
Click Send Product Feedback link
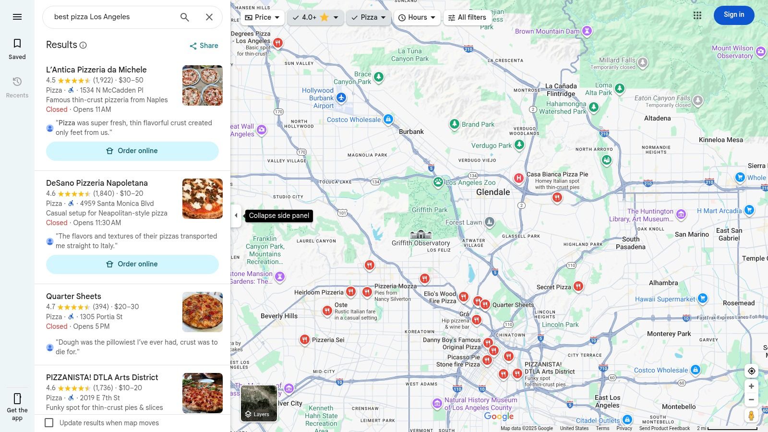coord(664,428)
